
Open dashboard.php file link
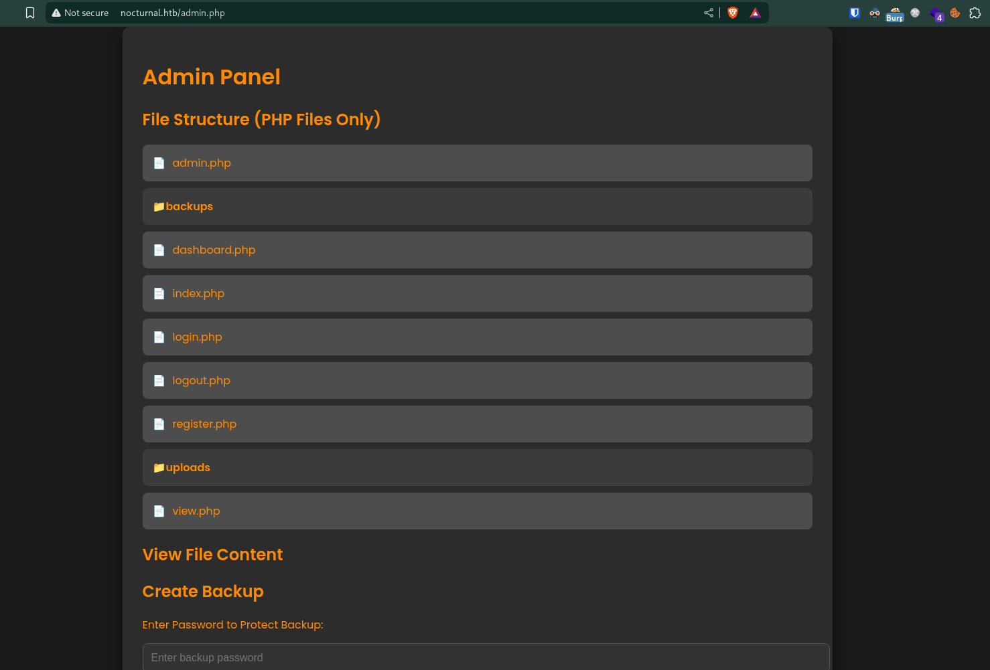(x=214, y=250)
